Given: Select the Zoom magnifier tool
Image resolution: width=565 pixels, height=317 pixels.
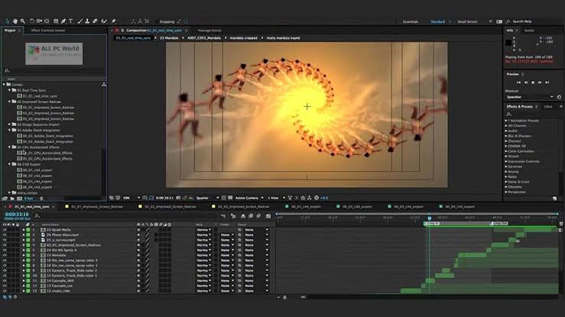Looking at the screenshot, I should click(23, 21).
